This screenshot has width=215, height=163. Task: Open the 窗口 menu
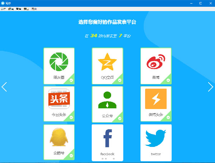tap(26, 9)
